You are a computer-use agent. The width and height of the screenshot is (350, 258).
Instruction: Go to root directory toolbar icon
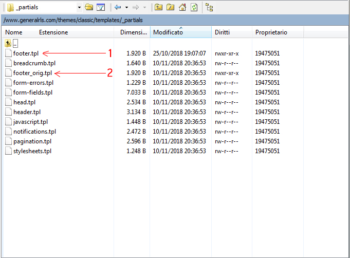[170, 7]
